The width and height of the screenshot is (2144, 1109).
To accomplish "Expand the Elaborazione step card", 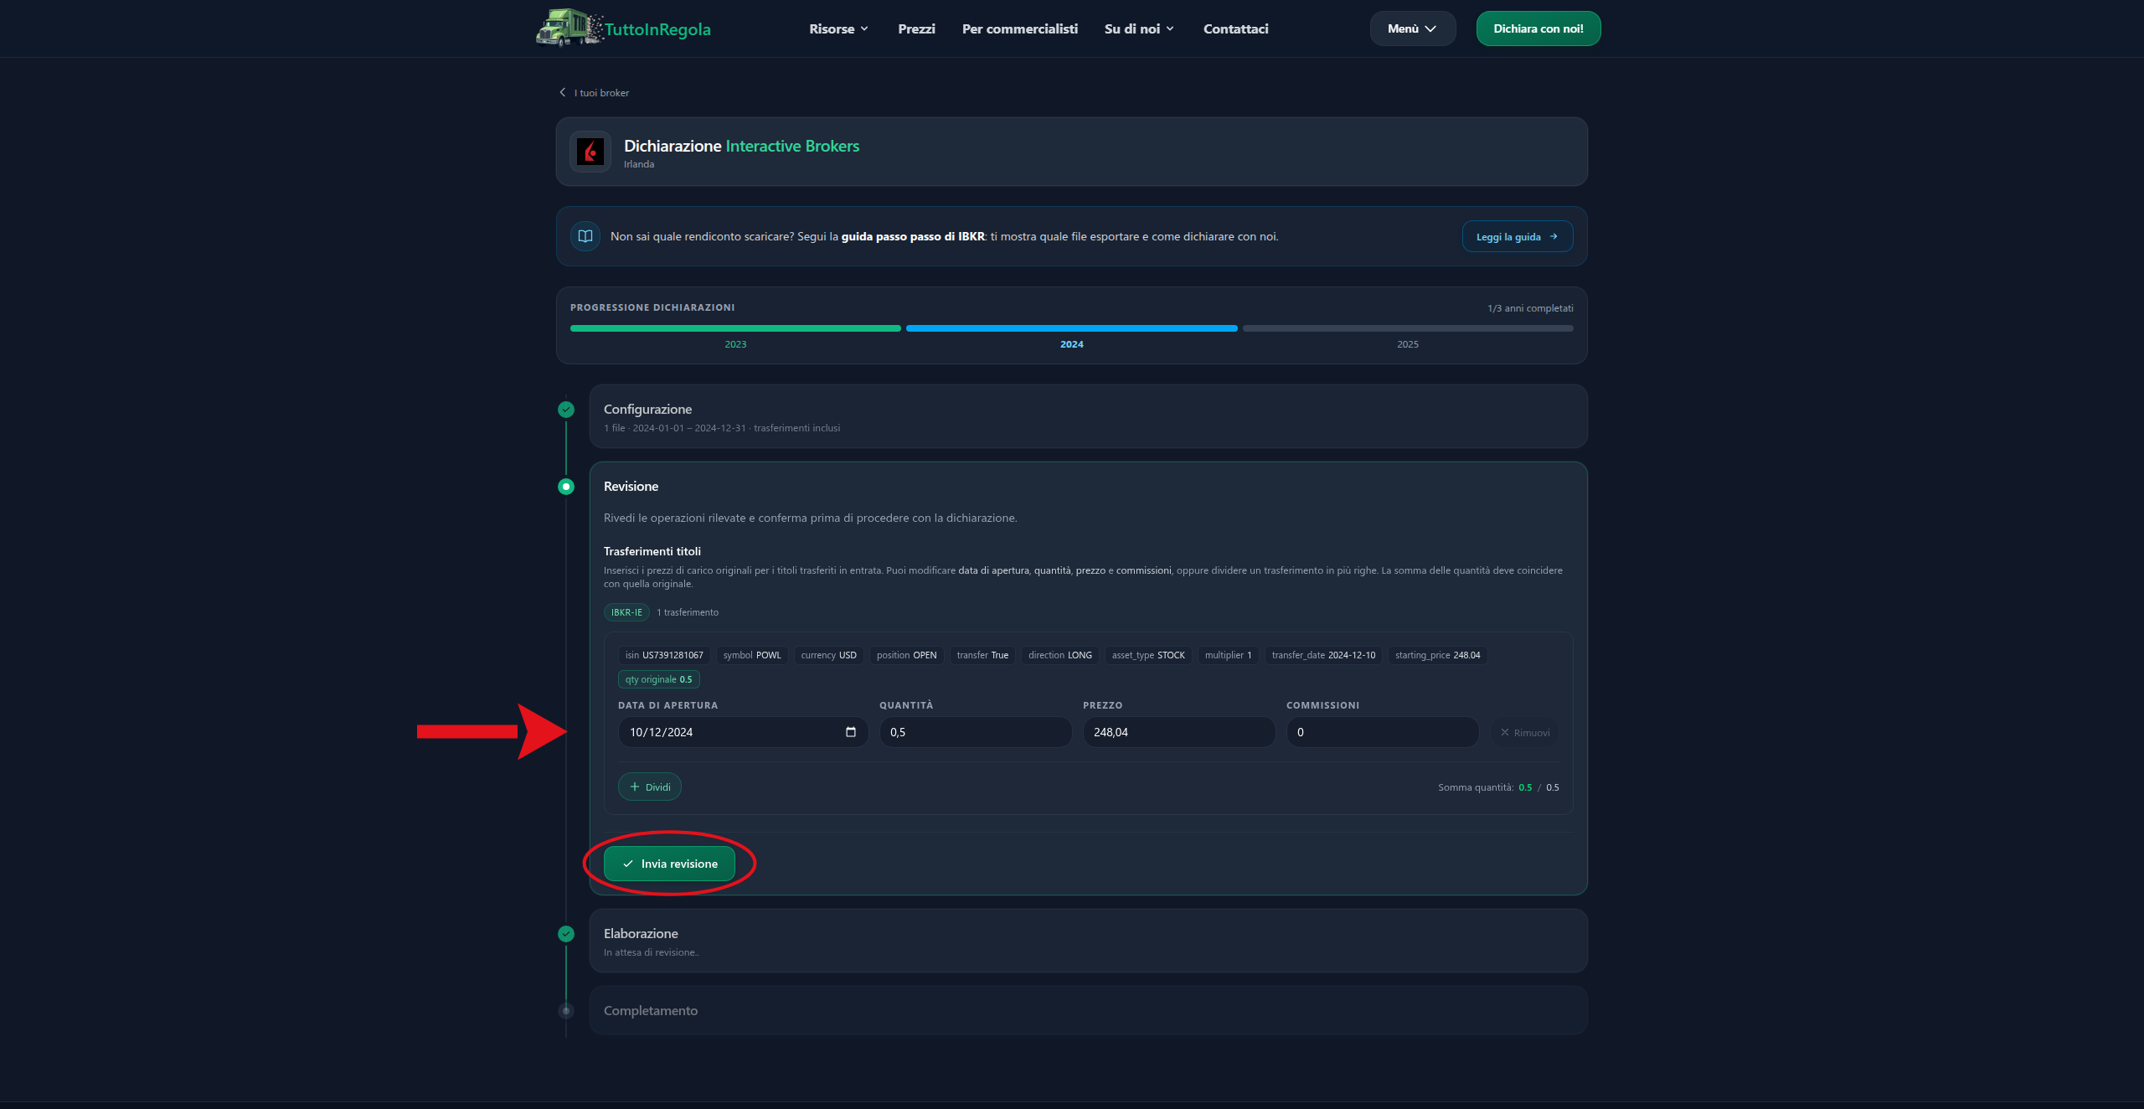I will coord(1088,941).
